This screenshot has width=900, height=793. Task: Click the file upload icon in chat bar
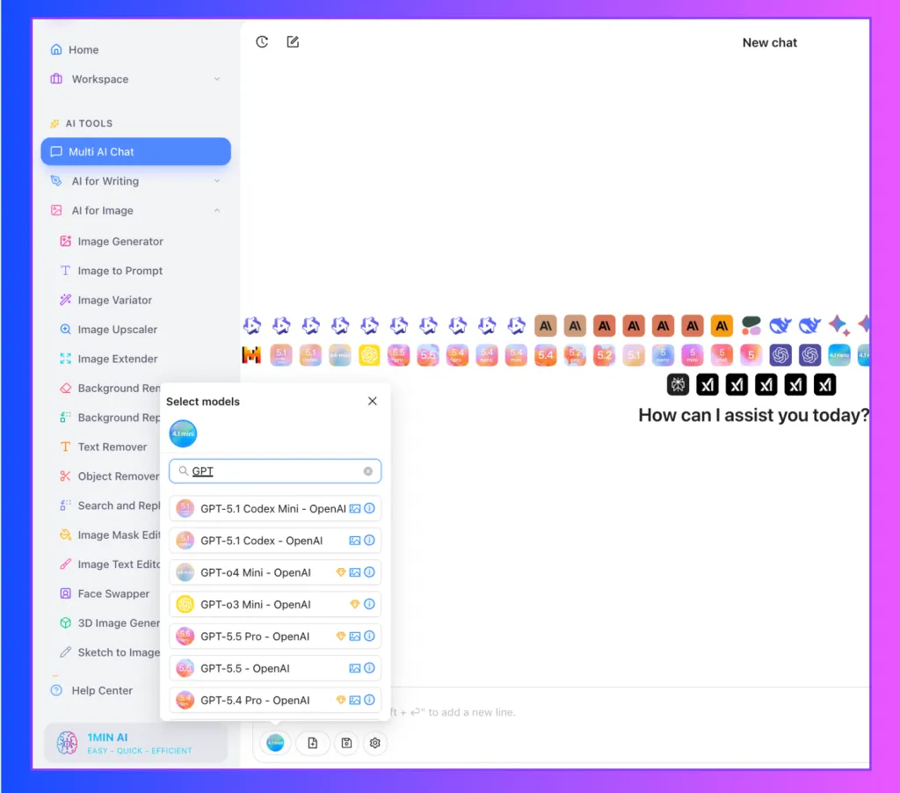(x=312, y=743)
